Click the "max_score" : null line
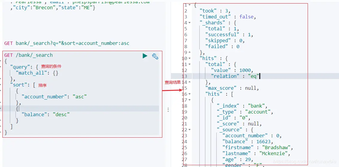339x167 pixels. click(232, 88)
